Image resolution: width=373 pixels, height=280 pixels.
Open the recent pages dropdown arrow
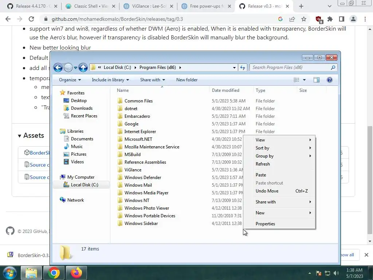pos(75,68)
